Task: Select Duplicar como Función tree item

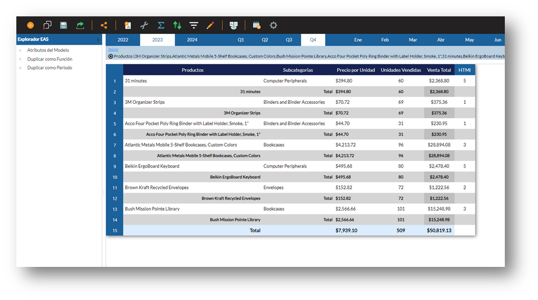Action: [50, 59]
